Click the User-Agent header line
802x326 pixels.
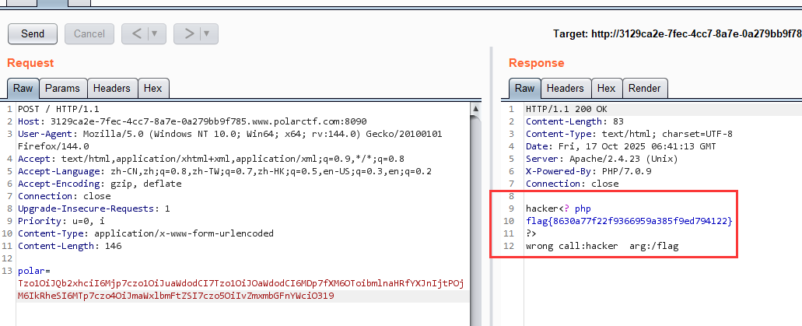coord(229,140)
